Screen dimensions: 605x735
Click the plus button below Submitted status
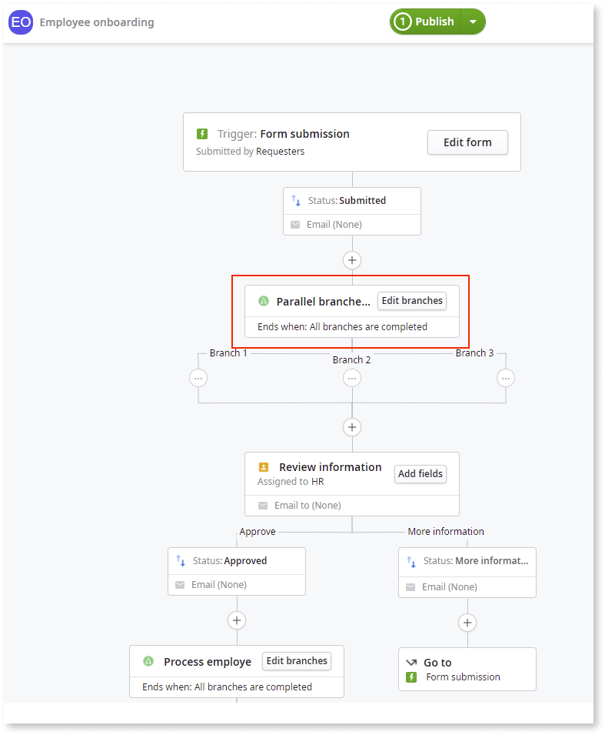click(x=352, y=260)
